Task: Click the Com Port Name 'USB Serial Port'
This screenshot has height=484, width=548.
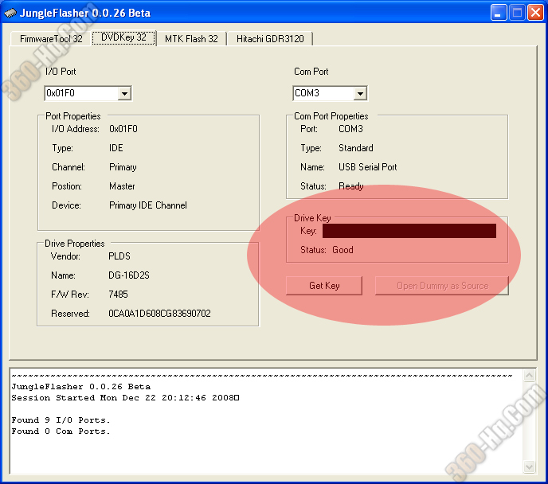Action: pyautogui.click(x=368, y=167)
